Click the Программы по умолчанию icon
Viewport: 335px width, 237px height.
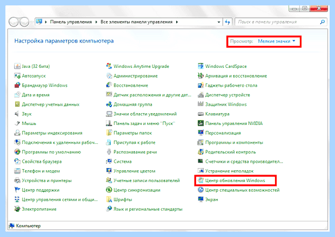[17, 152]
